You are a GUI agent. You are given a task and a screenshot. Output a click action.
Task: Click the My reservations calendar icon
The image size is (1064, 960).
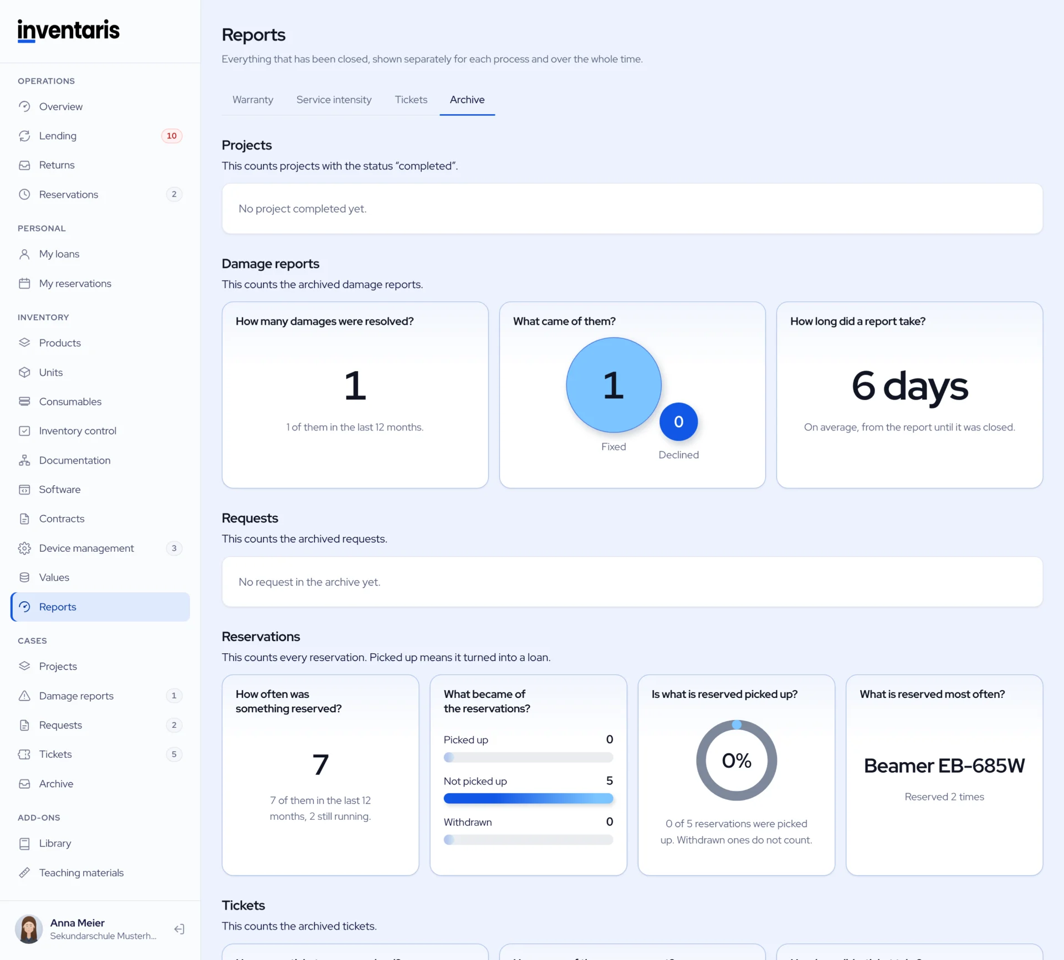pos(24,284)
